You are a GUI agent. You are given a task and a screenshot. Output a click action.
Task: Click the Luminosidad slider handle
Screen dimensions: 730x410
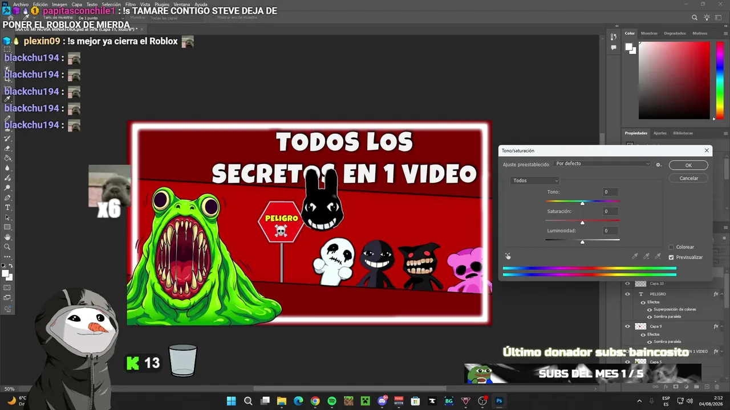pos(582,241)
